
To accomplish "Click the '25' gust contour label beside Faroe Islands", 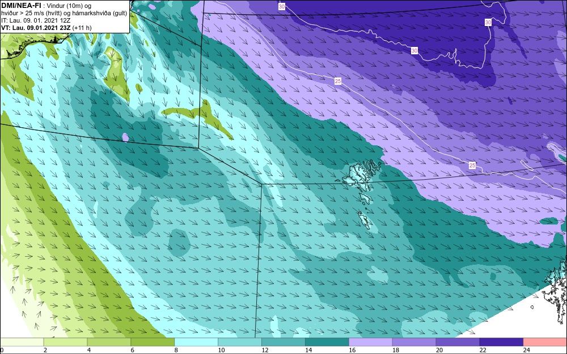I will point(472,166).
